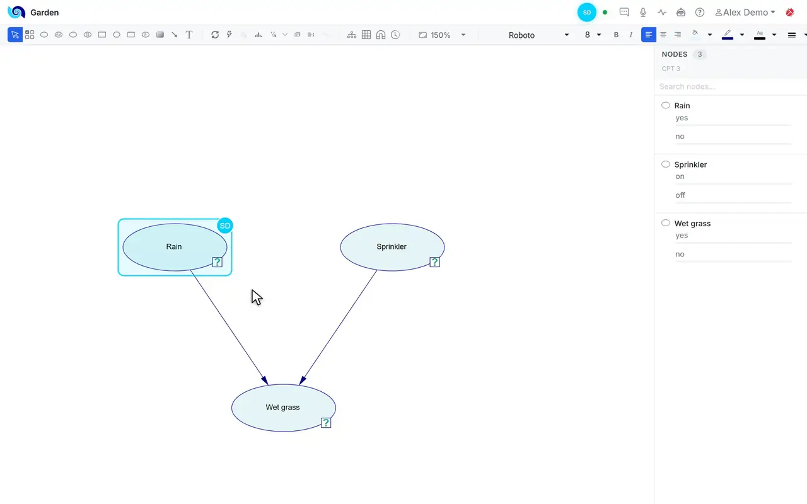The width and height of the screenshot is (807, 504).
Task: Select the Sprinkler node on canvas
Action: point(392,247)
